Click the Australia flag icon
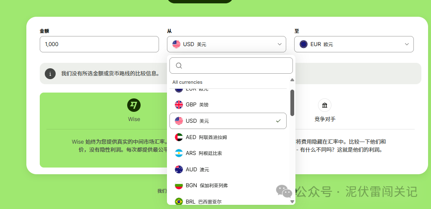This screenshot has width=431, height=209. click(179, 169)
